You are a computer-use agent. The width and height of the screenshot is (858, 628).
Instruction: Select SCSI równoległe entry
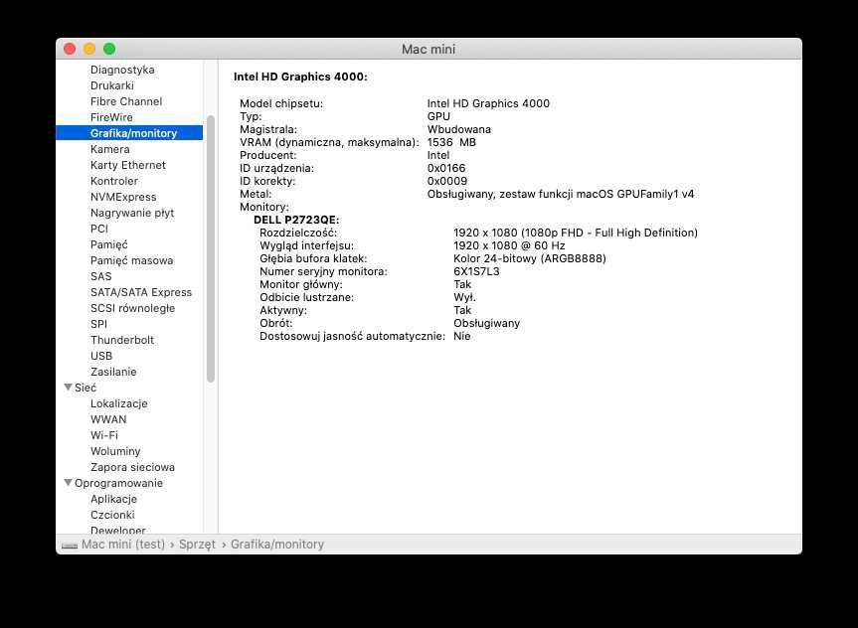[x=132, y=308]
